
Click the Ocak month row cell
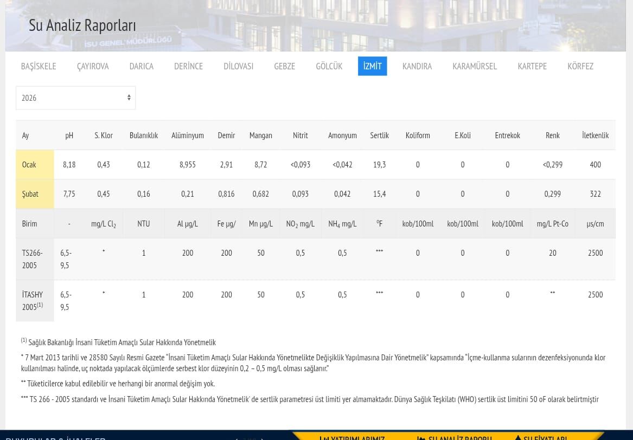click(x=35, y=165)
